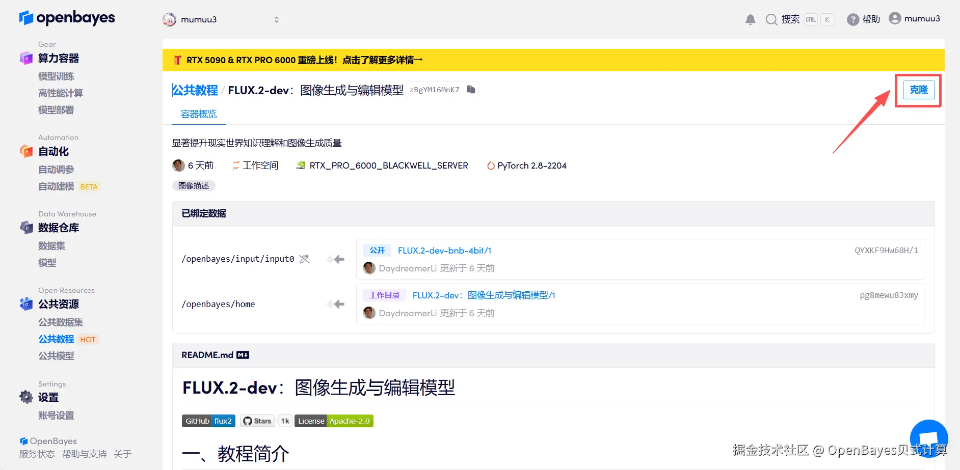Screen dimensions: 960x470
Task: Expand the workspace switcher next to mumuu3
Action: [276, 19]
